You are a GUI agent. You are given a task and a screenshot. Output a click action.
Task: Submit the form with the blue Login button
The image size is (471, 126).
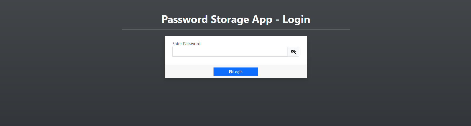pos(236,72)
